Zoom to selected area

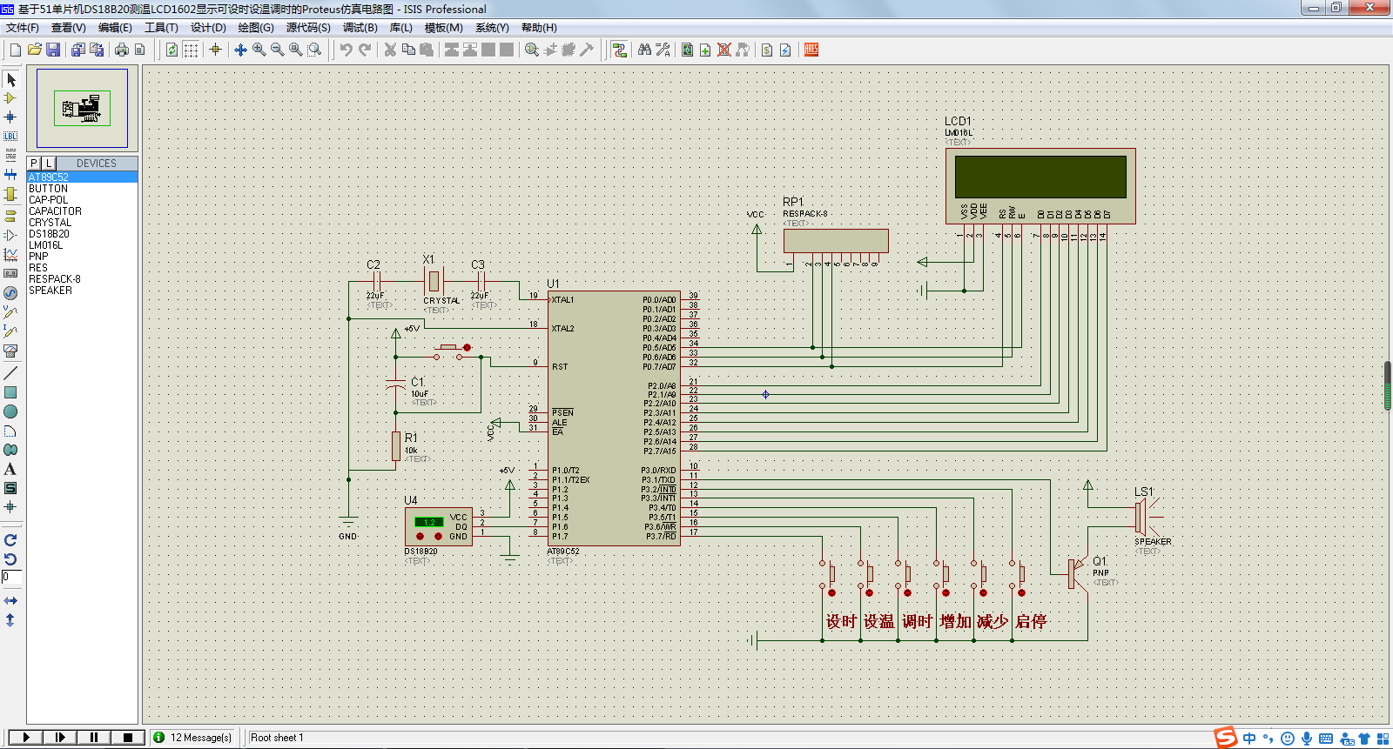[314, 50]
